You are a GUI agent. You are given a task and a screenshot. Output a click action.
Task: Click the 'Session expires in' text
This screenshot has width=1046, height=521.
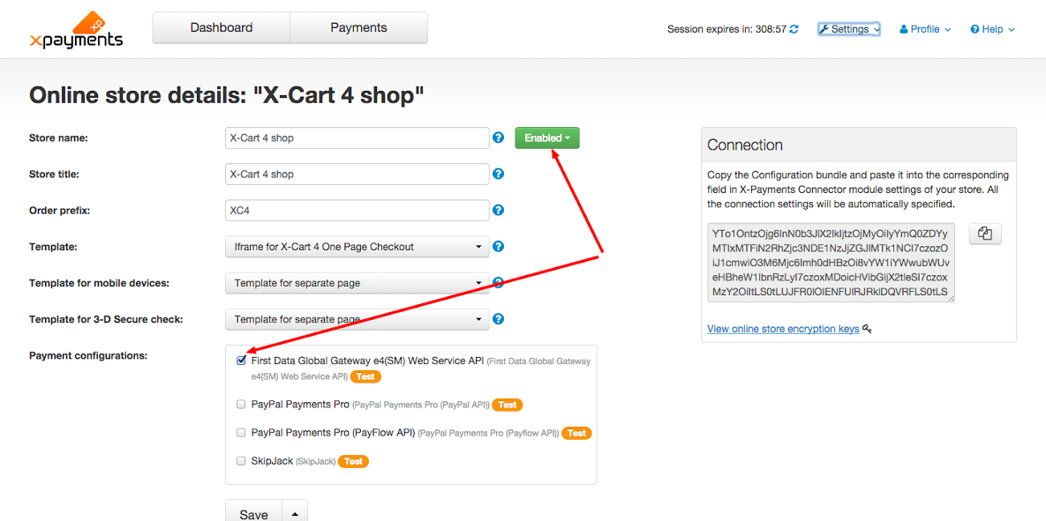click(x=727, y=29)
